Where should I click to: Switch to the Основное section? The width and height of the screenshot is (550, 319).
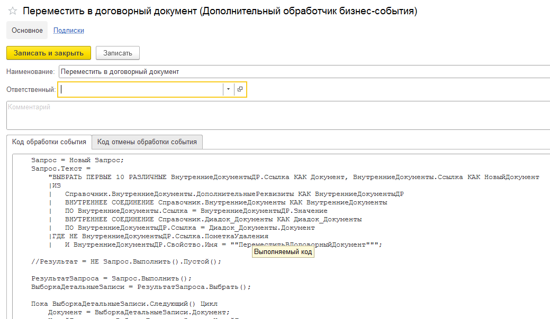click(27, 31)
